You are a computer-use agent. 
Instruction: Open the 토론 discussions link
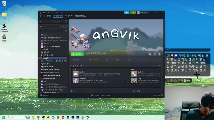coord(107,60)
